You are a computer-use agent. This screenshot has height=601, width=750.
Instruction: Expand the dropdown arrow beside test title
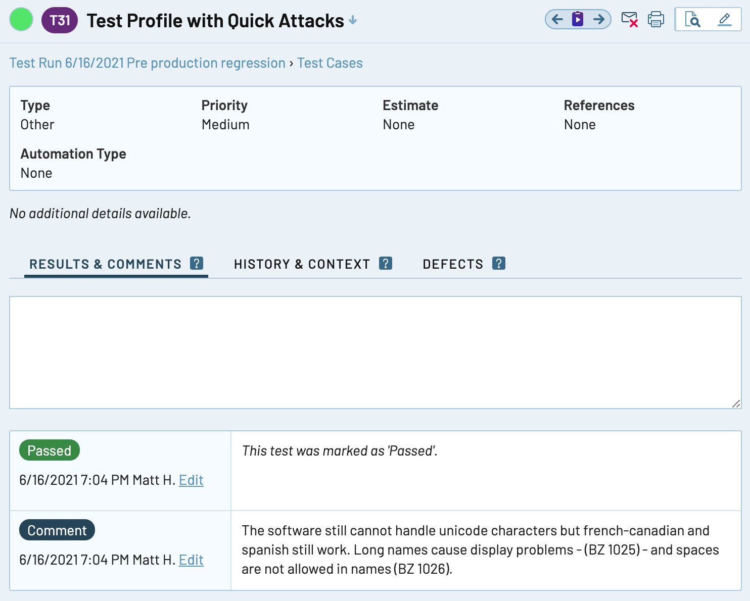(353, 21)
